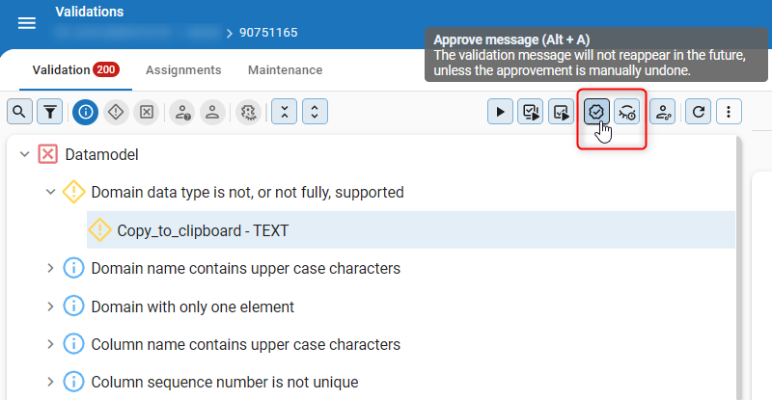Image resolution: width=772 pixels, height=400 pixels.
Task: Click warning icon beside Domain data type row
Action: 74,192
